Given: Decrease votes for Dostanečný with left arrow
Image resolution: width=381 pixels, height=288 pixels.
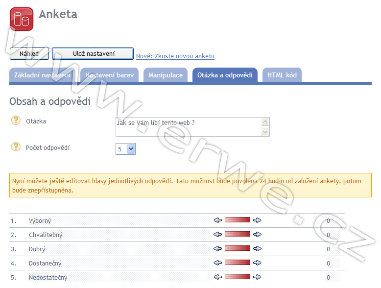Looking at the screenshot, I should click(x=218, y=263).
